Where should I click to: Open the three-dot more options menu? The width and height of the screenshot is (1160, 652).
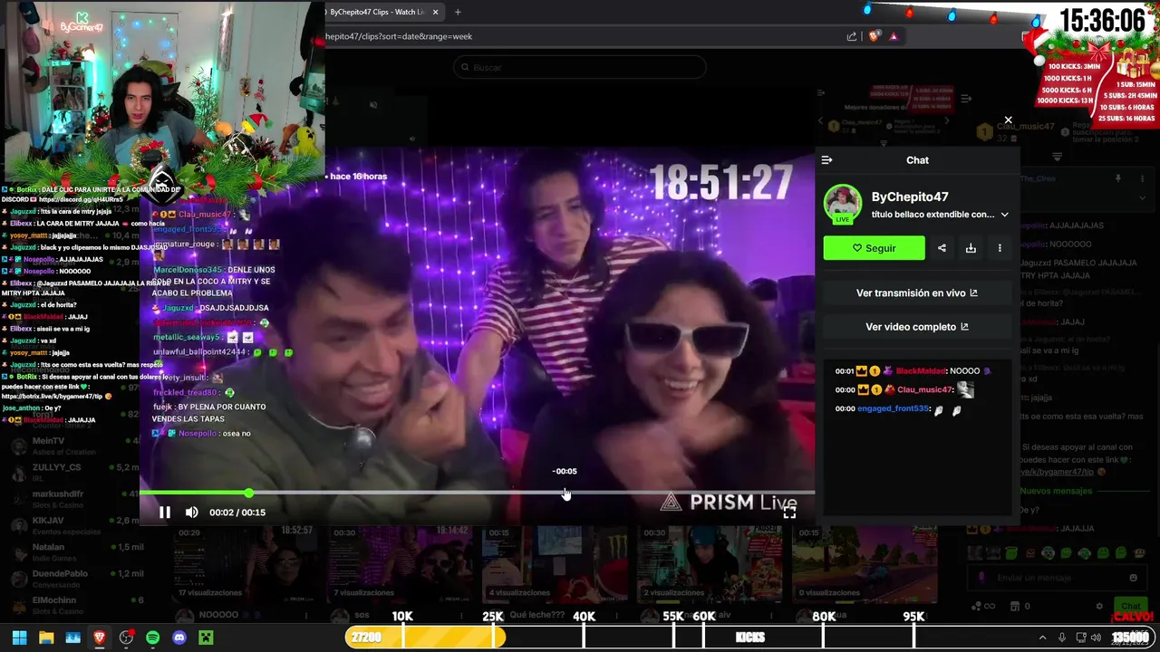click(x=1000, y=248)
